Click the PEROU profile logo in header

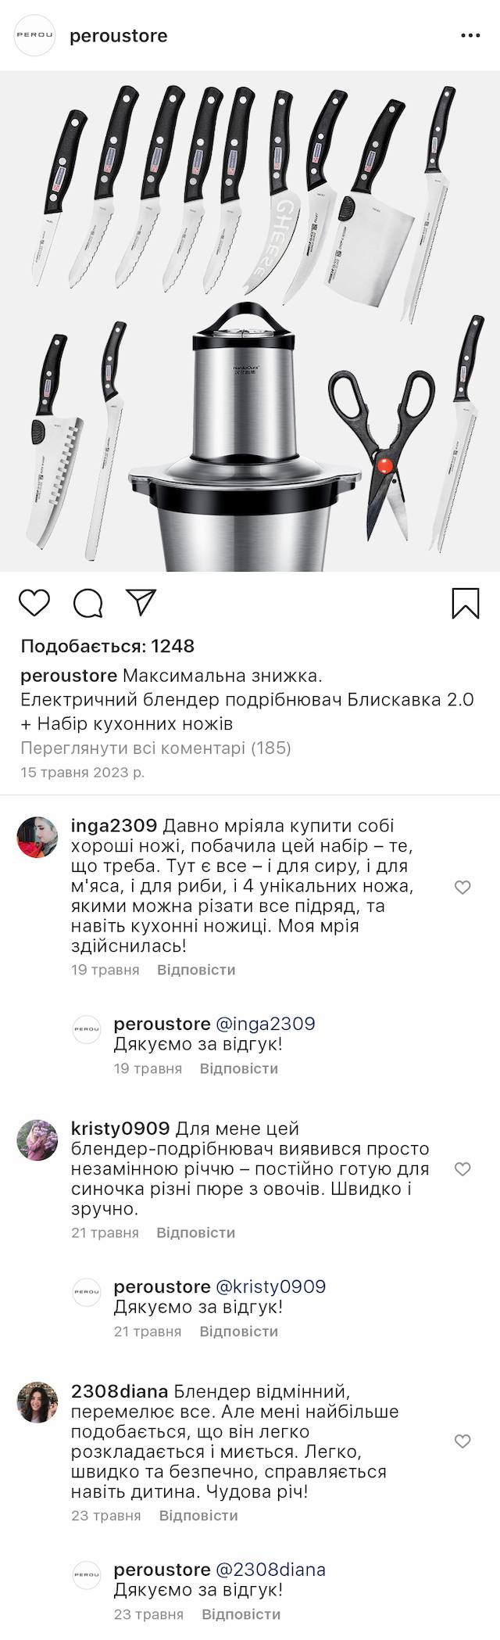pyautogui.click(x=36, y=36)
